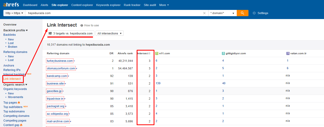Image resolution: width=324 pixels, height=127 pixels.
Task: Open mail-archive.com referring domain
Action: pos(58,121)
